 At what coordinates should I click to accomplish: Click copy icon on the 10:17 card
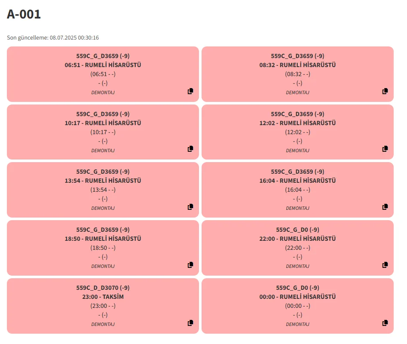tap(190, 149)
